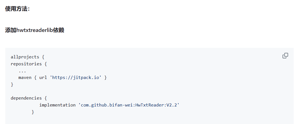Click the copy code icon

(x=285, y=56)
